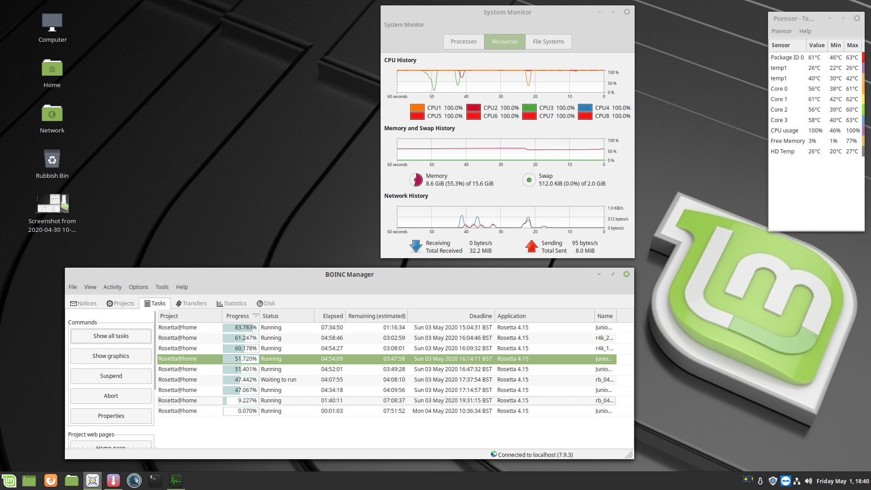Screen dimensions: 871x490
Task: Select the CPU usage sensor row
Action: point(815,130)
